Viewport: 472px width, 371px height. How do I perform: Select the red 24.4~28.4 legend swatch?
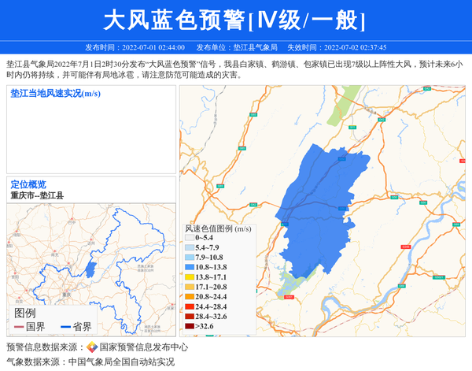[189, 306]
